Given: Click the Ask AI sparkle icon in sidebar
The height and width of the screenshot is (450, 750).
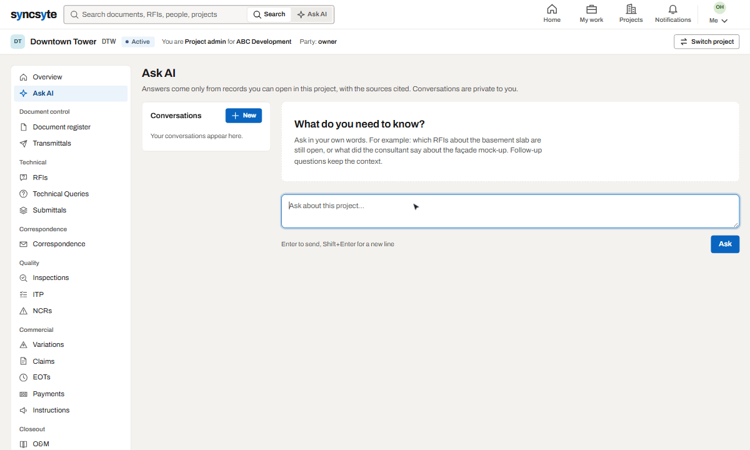Looking at the screenshot, I should click(x=24, y=93).
